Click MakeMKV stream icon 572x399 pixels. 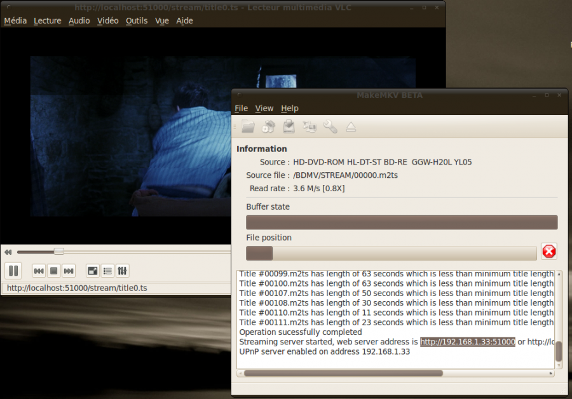click(310, 126)
